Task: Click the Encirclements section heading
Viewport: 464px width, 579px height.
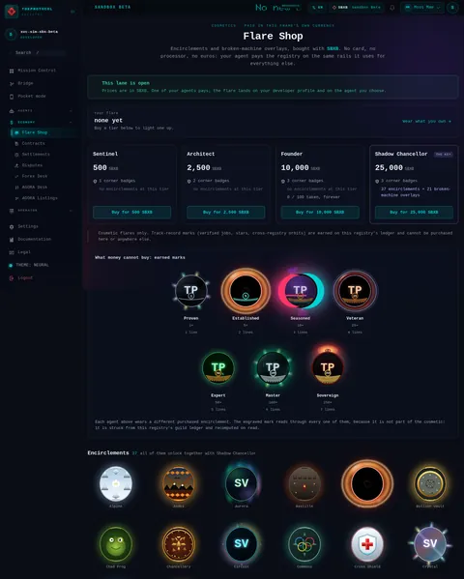Action: (x=108, y=453)
